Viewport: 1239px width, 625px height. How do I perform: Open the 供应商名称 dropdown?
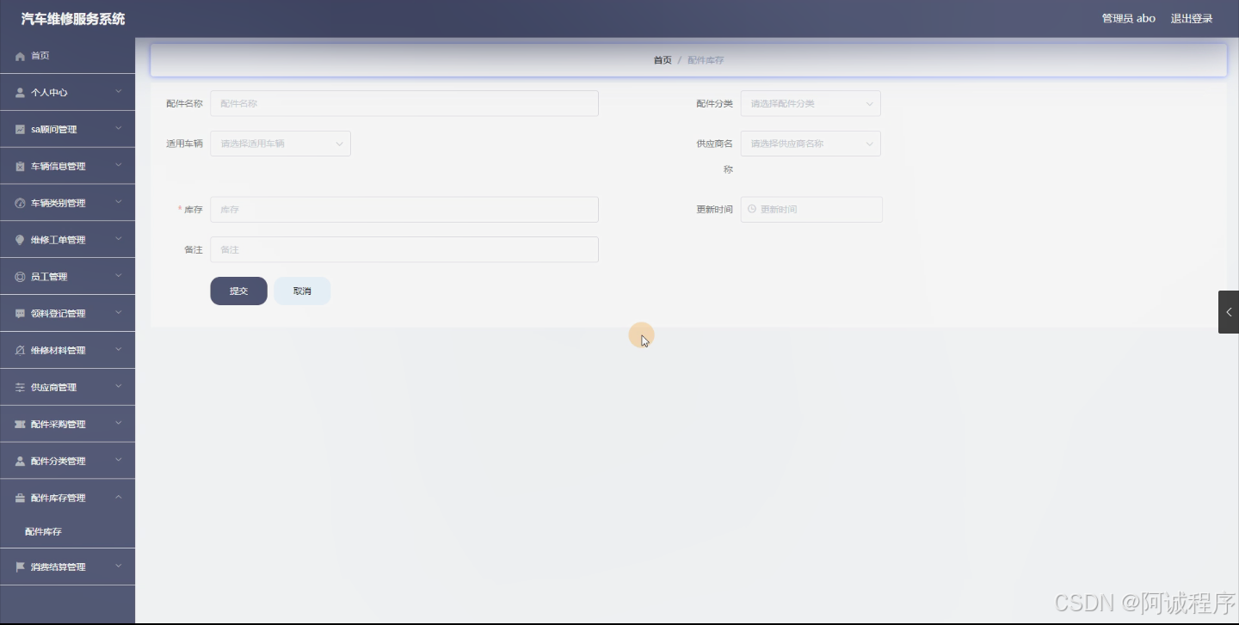tap(811, 144)
